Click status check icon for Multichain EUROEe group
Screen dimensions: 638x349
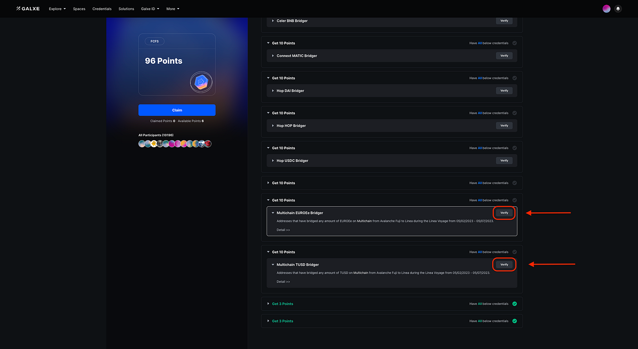[x=514, y=200]
